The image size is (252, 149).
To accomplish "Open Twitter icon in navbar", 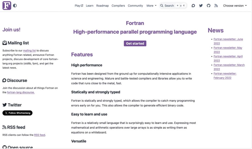I will [201, 6].
